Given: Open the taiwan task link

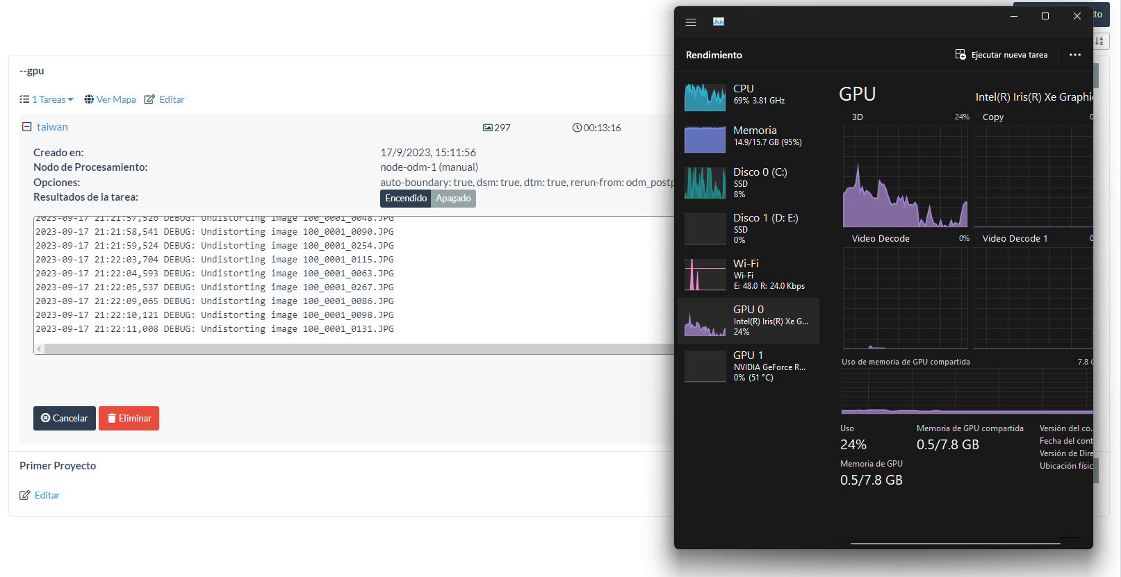Looking at the screenshot, I should point(52,127).
